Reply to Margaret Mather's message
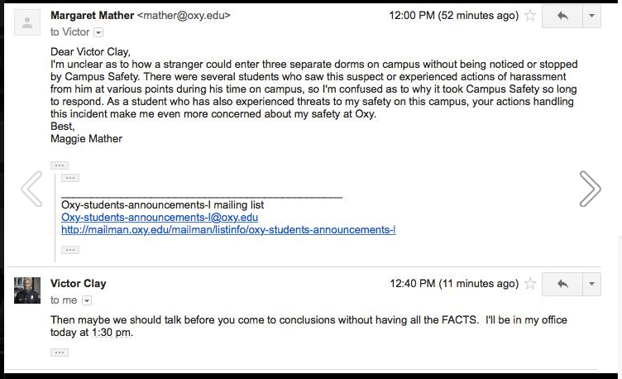This screenshot has width=622, height=379. (x=562, y=16)
